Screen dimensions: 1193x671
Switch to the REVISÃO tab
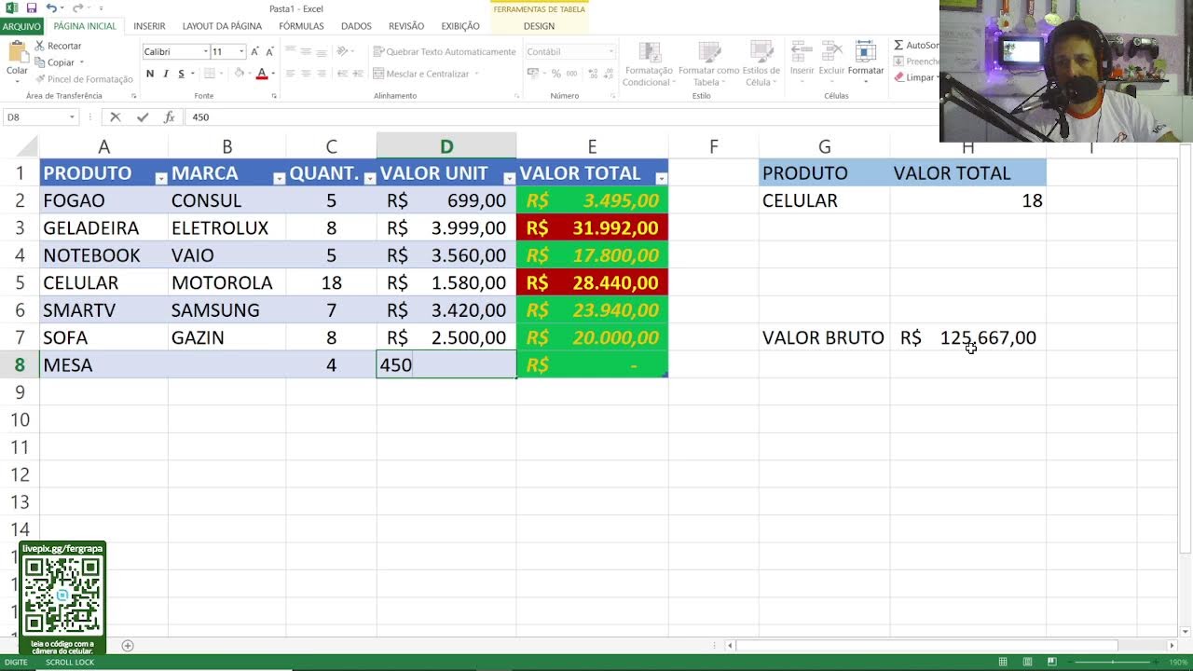[x=406, y=26]
